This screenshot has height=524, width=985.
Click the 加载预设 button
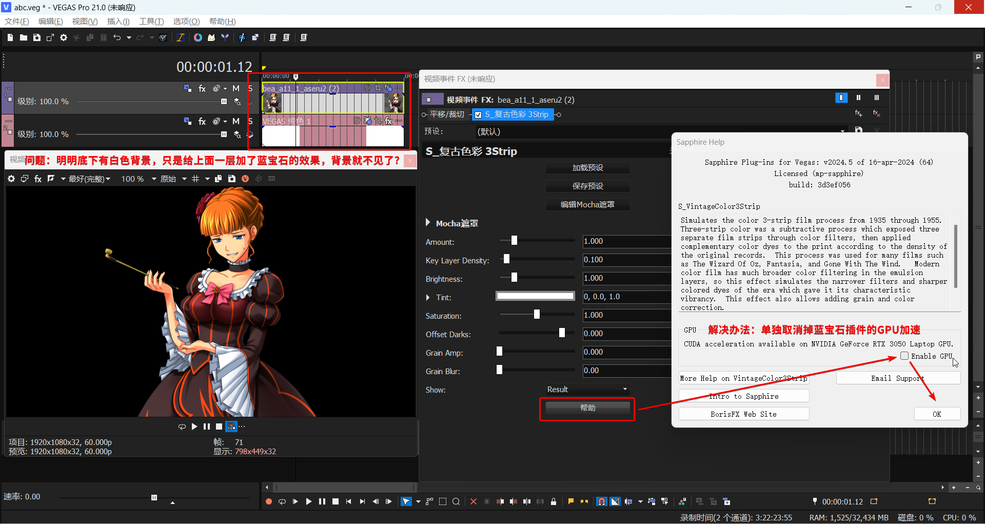point(587,167)
